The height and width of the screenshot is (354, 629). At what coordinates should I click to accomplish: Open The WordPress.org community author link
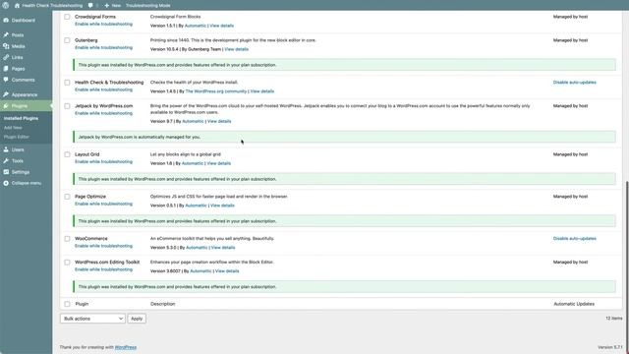point(216,91)
